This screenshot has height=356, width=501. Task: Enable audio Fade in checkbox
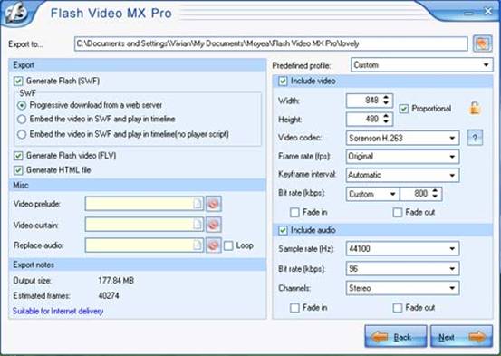point(294,308)
